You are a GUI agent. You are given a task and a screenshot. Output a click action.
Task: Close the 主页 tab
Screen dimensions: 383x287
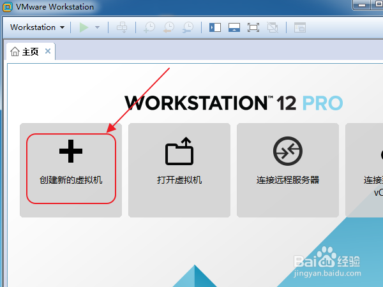click(x=48, y=51)
